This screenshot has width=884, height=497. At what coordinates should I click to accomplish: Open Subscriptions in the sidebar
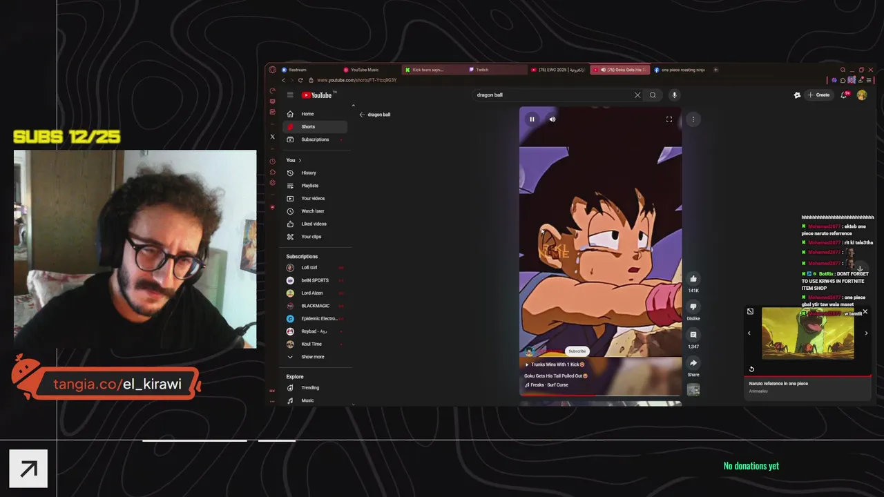tap(315, 139)
